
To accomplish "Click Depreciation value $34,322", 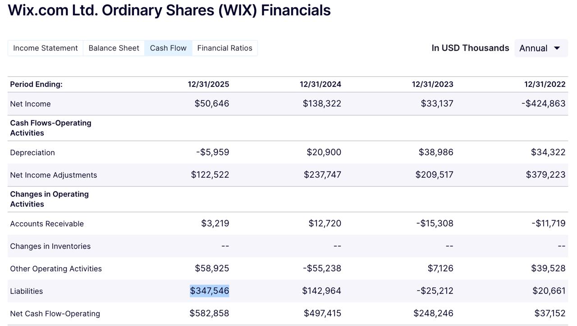I will (x=548, y=152).
